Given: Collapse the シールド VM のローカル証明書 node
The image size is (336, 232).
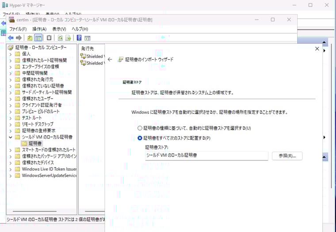Looking at the screenshot, I should coord(11,137).
